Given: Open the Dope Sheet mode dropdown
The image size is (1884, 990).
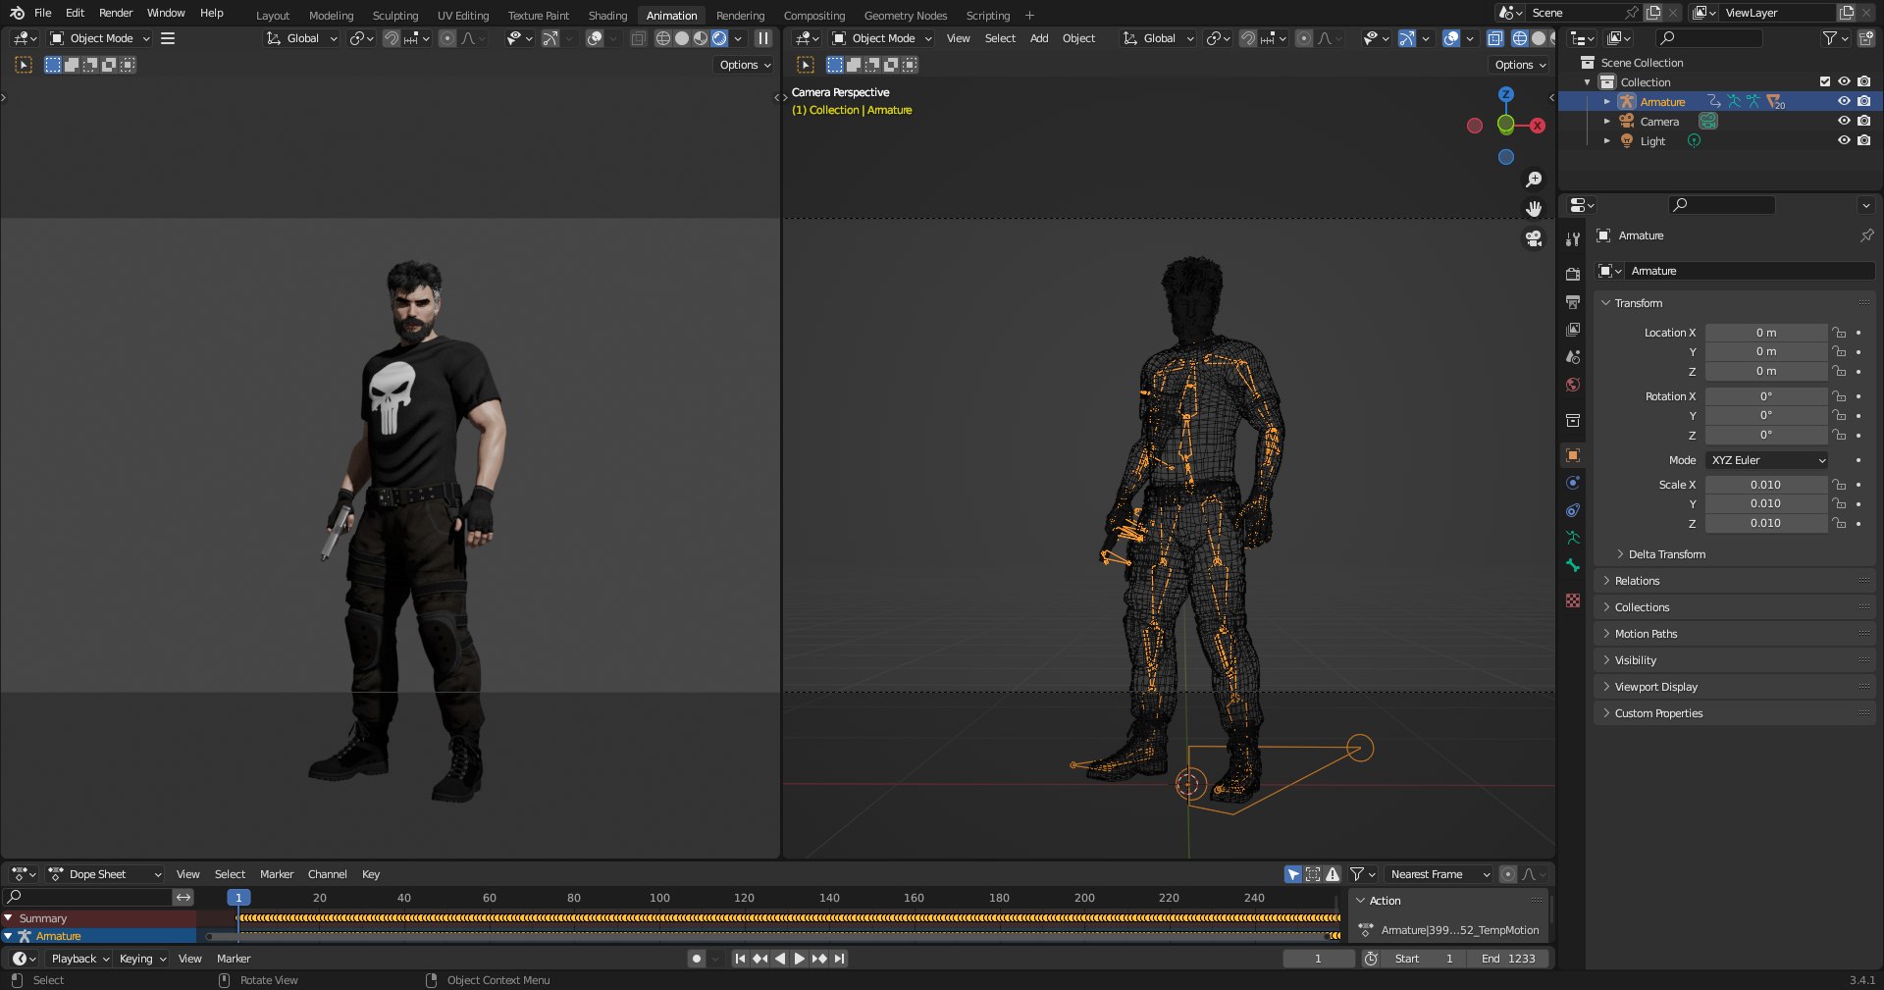Looking at the screenshot, I should (106, 874).
